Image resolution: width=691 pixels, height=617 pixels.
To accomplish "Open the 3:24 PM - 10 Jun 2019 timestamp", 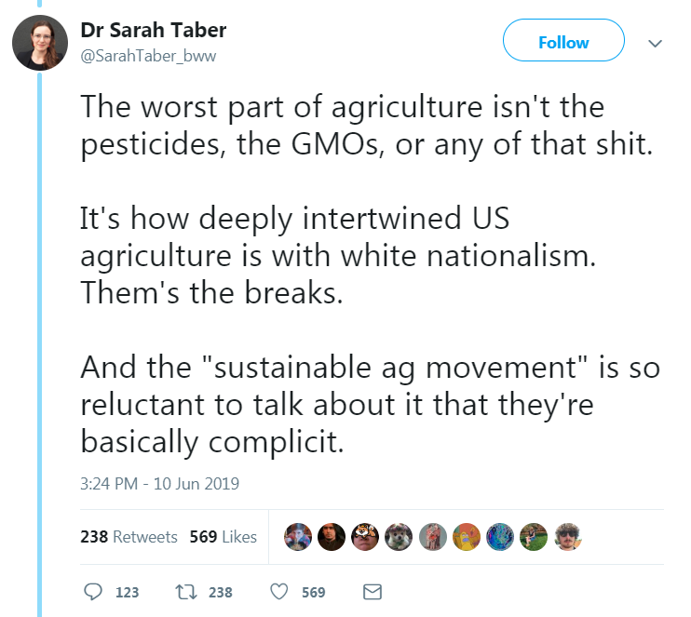I will (x=160, y=484).
